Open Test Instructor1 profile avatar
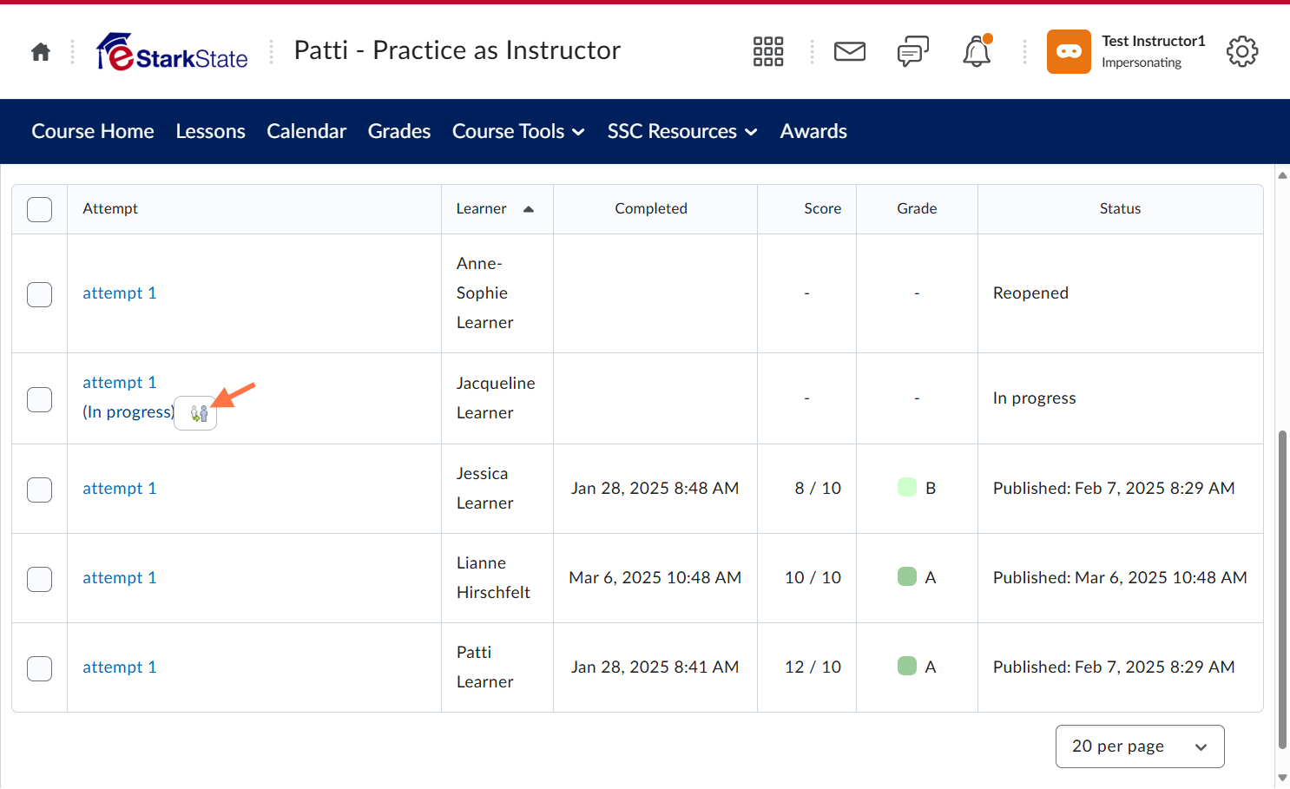Image resolution: width=1290 pixels, height=789 pixels. tap(1069, 52)
